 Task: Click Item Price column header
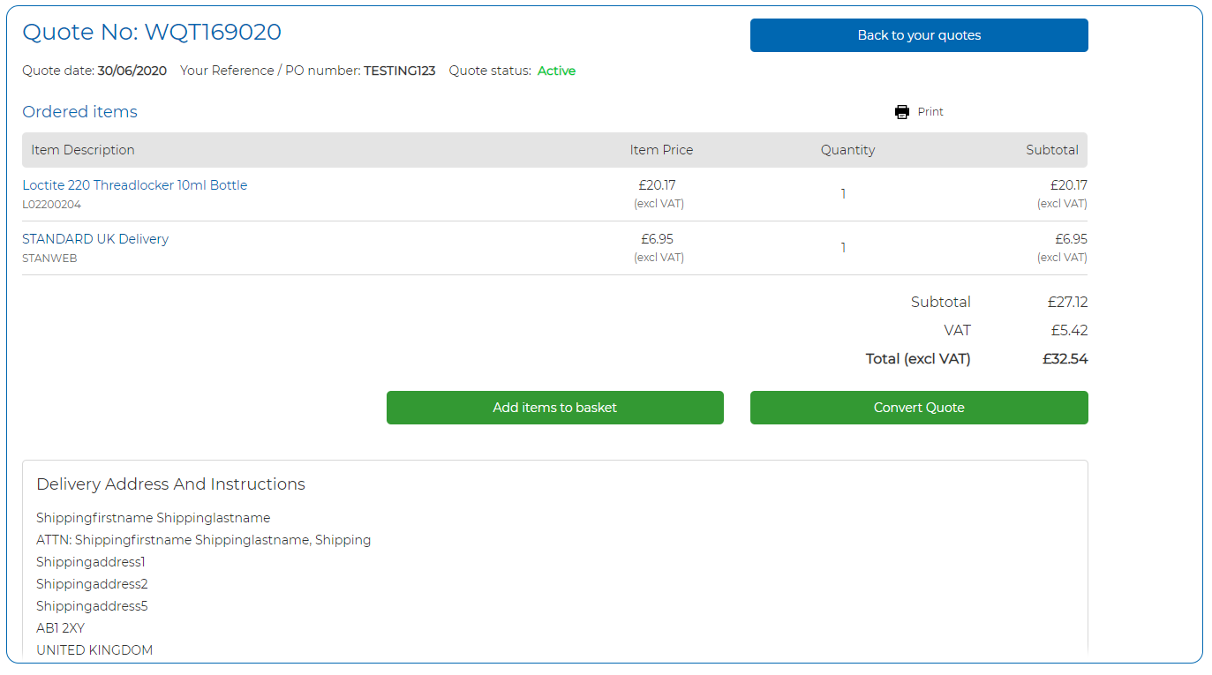coord(661,150)
